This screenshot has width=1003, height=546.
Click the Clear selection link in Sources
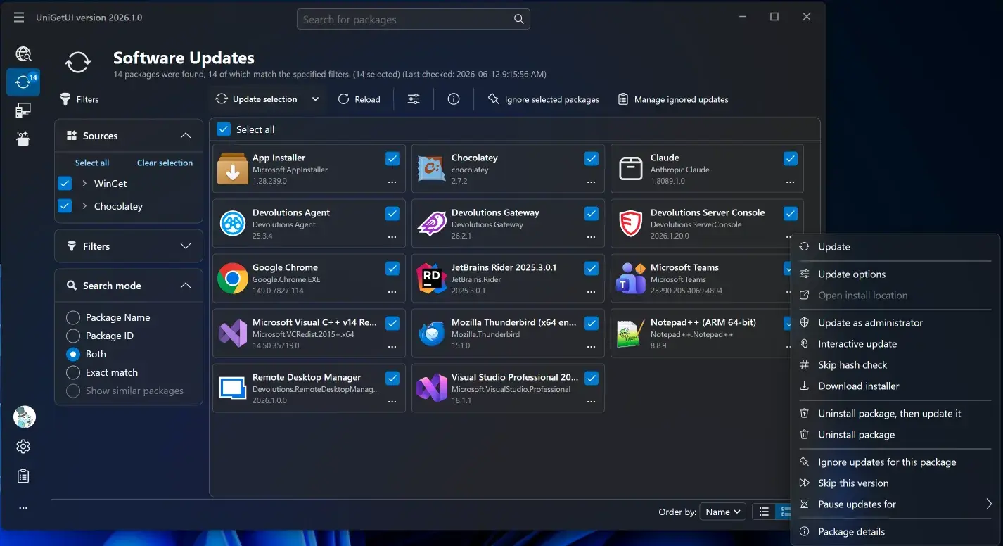tap(165, 163)
